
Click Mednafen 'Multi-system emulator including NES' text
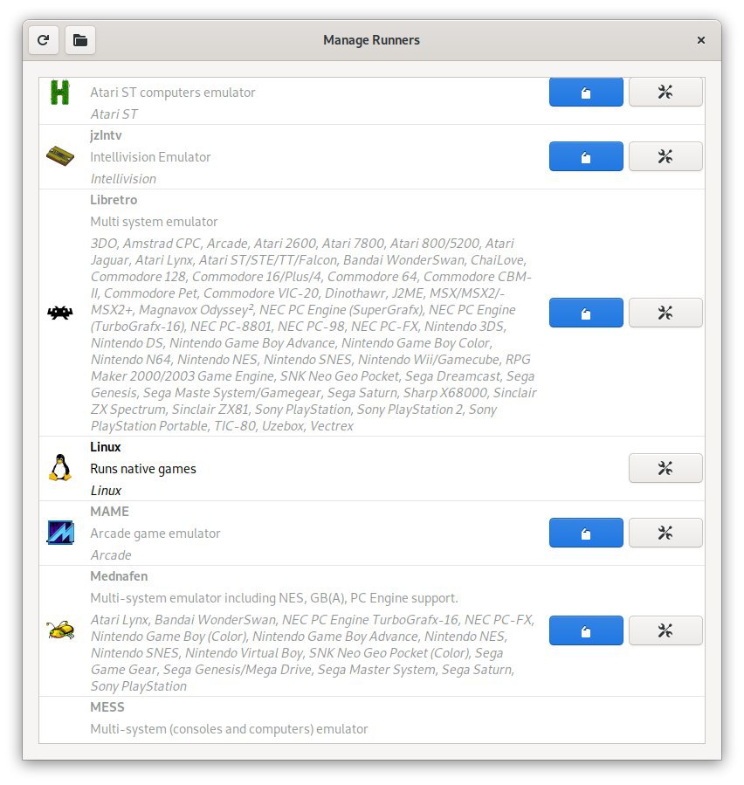pyautogui.click(x=274, y=598)
